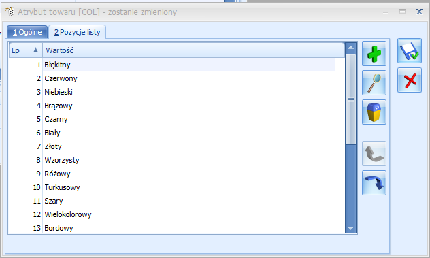This screenshot has width=430, height=258.
Task: Click the vertical scrollbar thumb
Action: tap(350, 99)
